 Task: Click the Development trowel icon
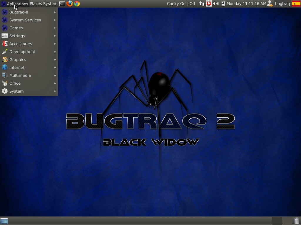5,52
